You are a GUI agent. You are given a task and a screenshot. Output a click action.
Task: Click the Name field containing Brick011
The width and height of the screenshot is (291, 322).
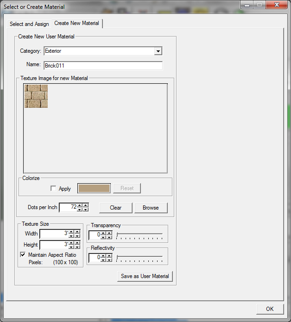pyautogui.click(x=103, y=66)
